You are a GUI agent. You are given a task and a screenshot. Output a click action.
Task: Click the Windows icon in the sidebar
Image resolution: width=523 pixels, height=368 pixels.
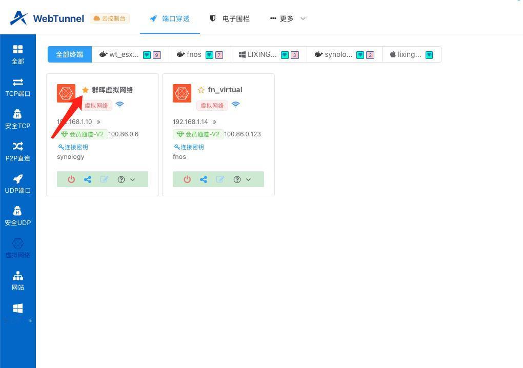(x=17, y=309)
